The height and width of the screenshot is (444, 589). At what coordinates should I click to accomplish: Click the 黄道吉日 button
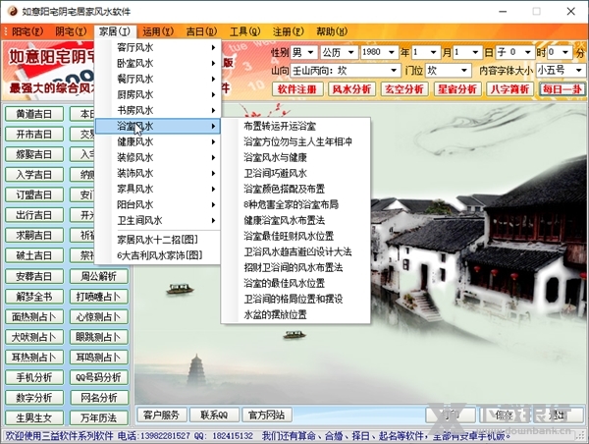tap(34, 114)
